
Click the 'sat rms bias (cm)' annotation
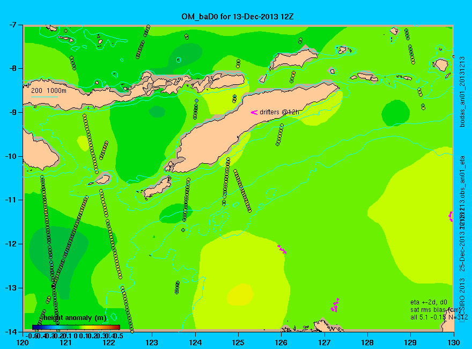click(x=435, y=310)
